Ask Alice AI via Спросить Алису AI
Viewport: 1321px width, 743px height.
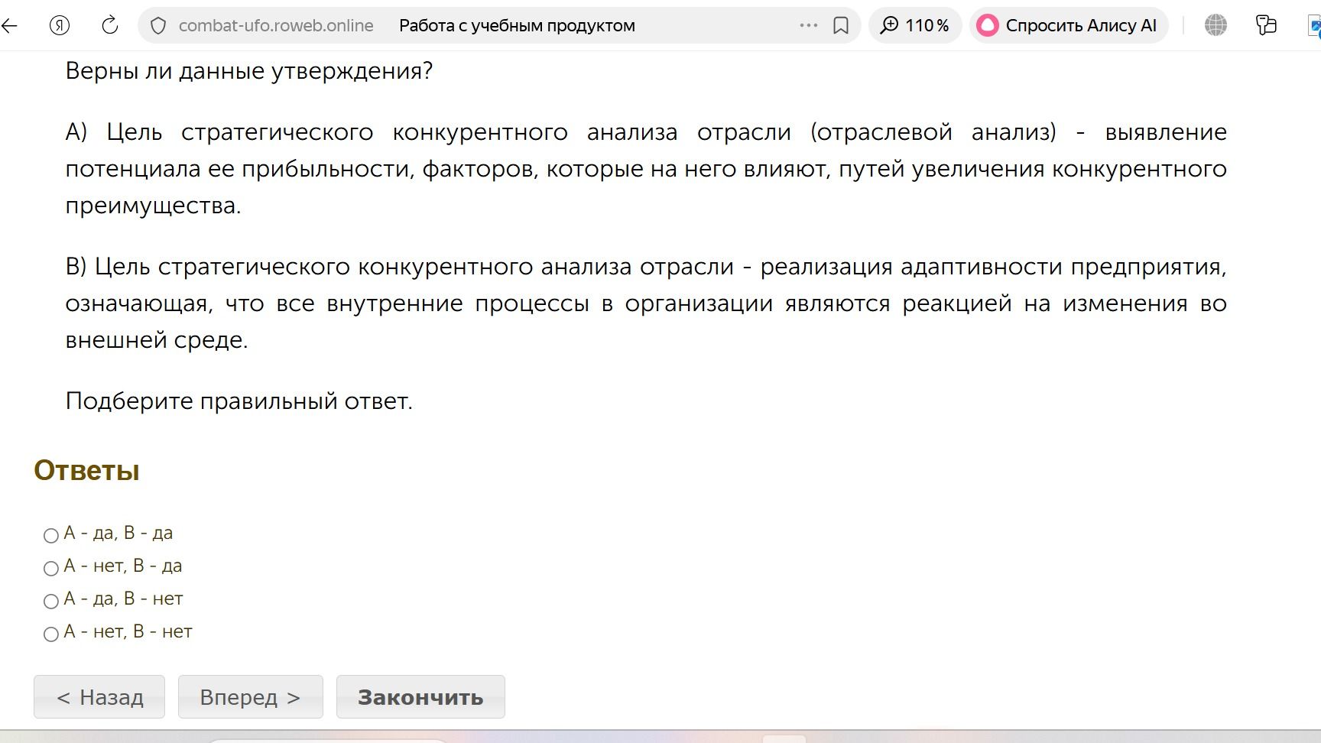pyautogui.click(x=1069, y=25)
